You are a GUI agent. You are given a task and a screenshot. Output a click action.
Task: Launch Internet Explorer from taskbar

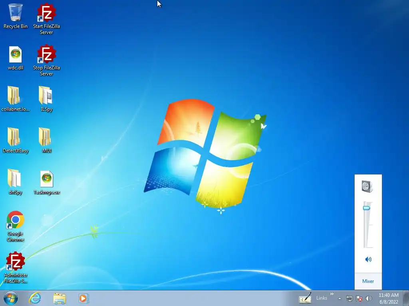click(35, 298)
